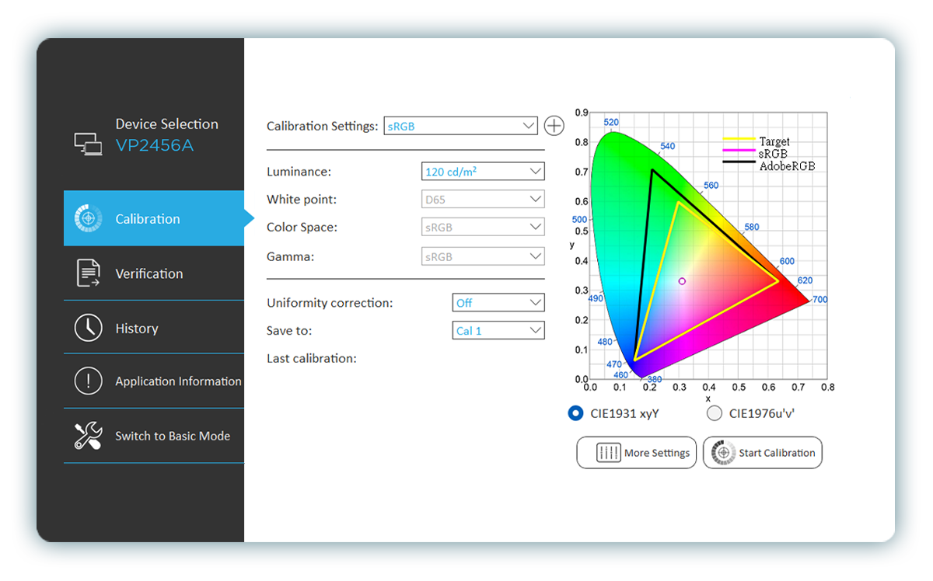Screen dimensions: 933x581
Task: Open the Save to dropdown
Action: [x=498, y=330]
